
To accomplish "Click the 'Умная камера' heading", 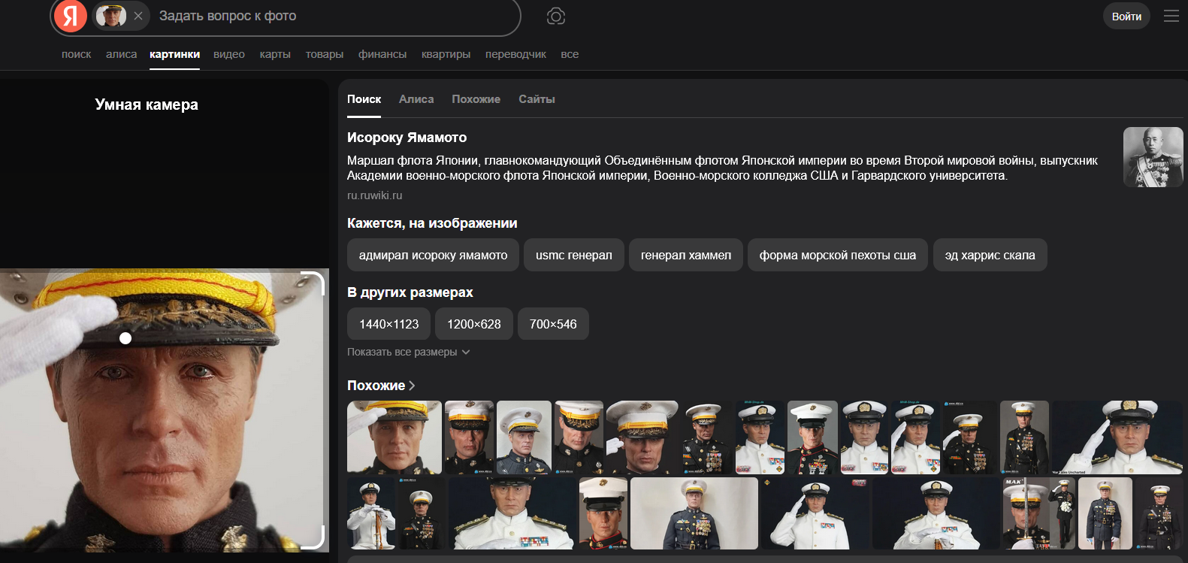I will point(147,104).
